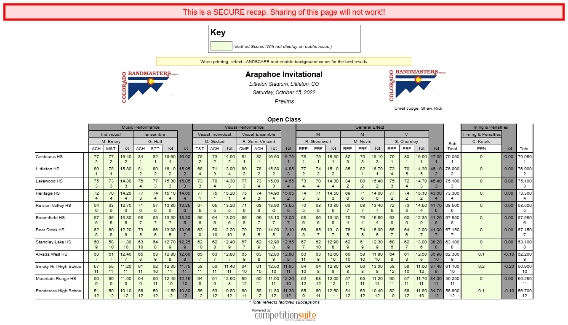Click judge name D. Gustad
The width and height of the screenshot is (568, 325).
click(x=215, y=142)
